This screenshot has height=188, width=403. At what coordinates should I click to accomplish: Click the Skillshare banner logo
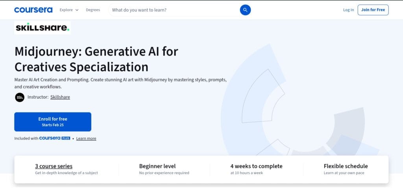[43, 28]
